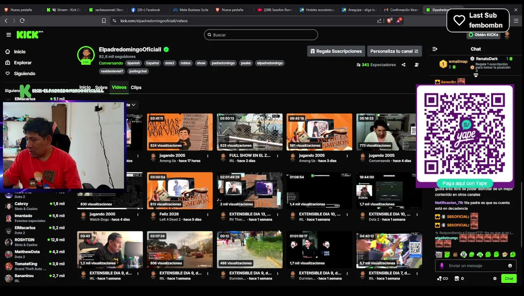Select the Videos channel tab
Screen dimensions: 524x296
119,88
